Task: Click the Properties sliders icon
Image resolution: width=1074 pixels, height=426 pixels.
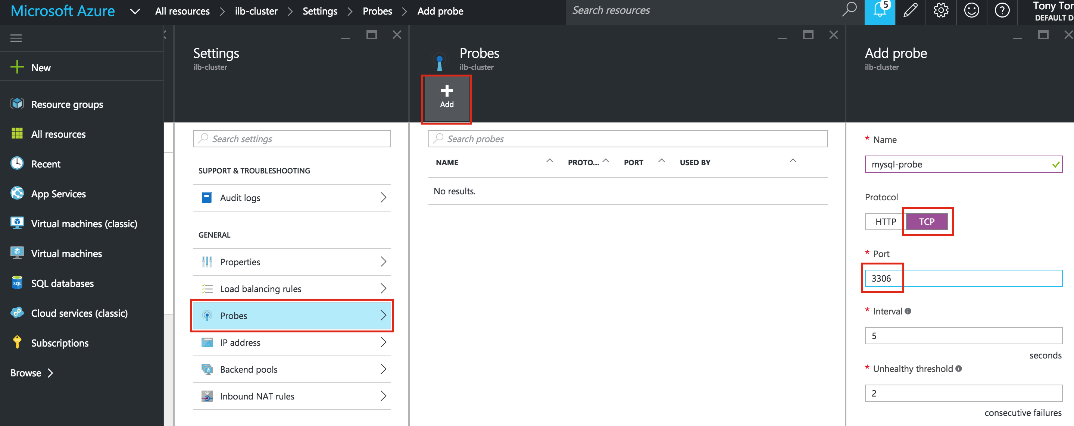Action: [x=207, y=262]
